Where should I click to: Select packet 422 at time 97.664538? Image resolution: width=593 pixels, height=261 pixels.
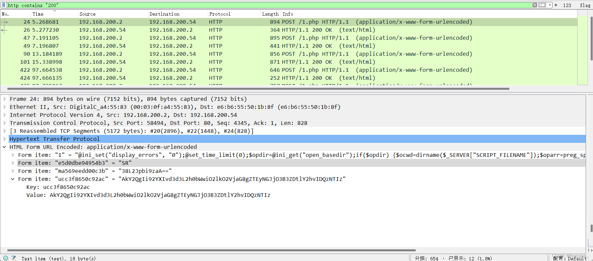pos(289,70)
